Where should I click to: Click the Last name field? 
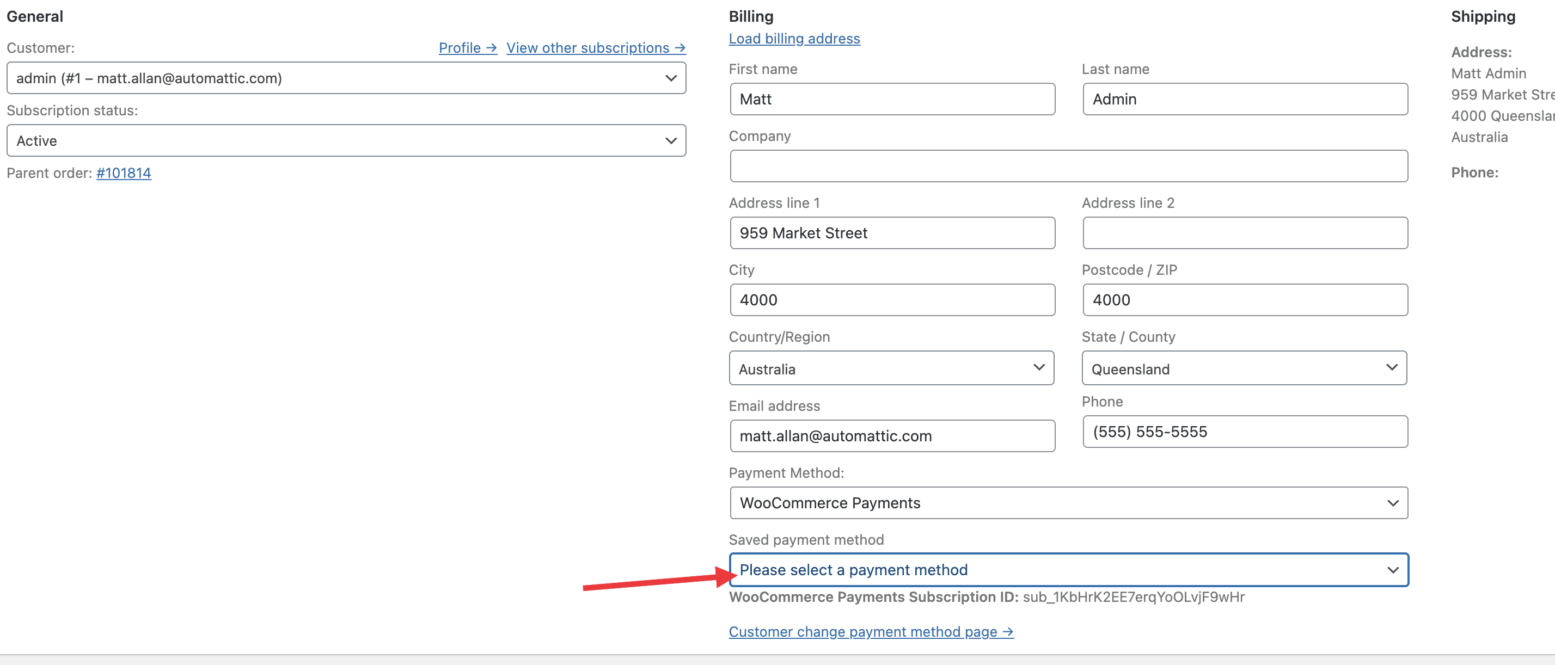[x=1245, y=99]
